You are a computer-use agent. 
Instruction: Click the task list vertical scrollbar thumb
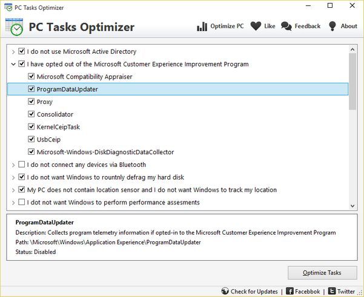tap(352, 82)
